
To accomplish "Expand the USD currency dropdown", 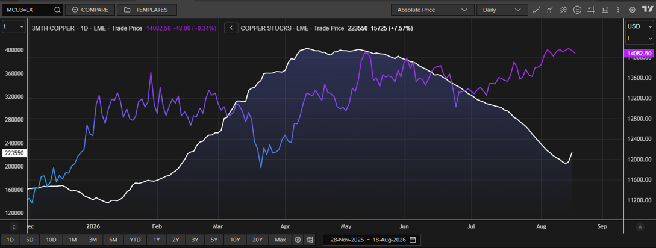I will tap(639, 26).
